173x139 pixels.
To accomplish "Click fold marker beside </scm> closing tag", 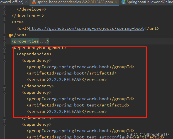I will click(x=4, y=35).
